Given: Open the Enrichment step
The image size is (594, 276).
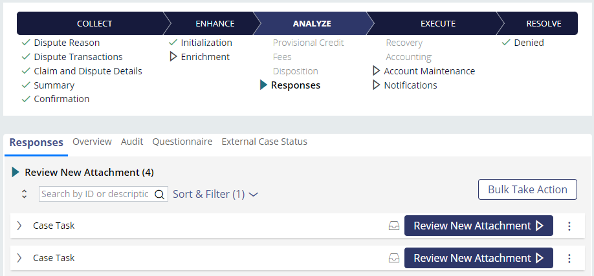Looking at the screenshot, I should (205, 57).
